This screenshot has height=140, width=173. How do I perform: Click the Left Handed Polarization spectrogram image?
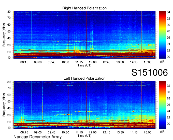pyautogui.click(x=84, y=105)
